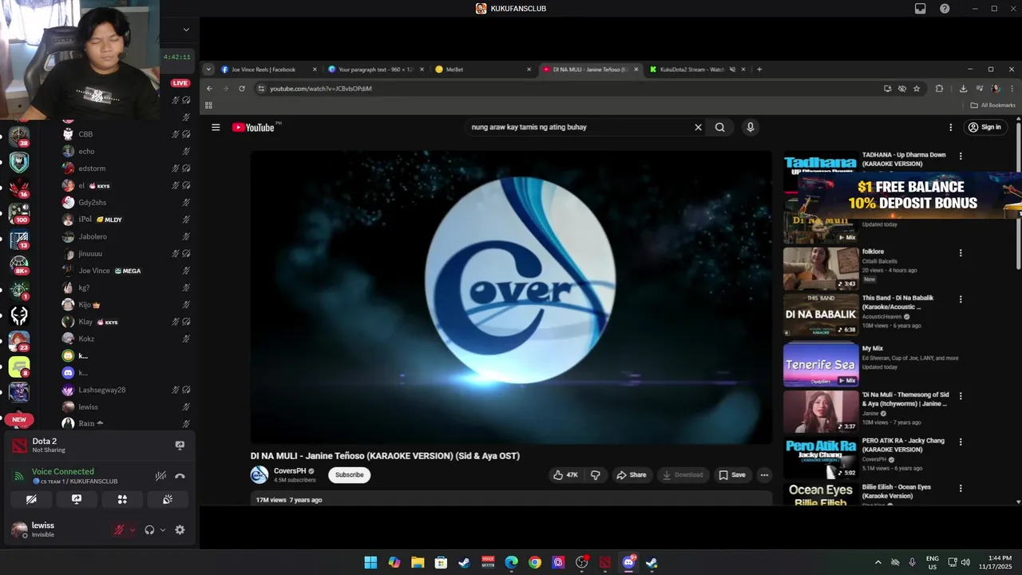Open Chrome downloads
The height and width of the screenshot is (575, 1022).
click(963, 89)
